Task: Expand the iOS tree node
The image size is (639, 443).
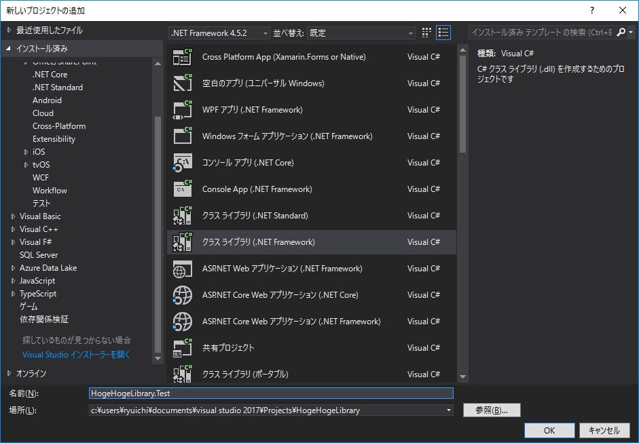Action: 26,152
